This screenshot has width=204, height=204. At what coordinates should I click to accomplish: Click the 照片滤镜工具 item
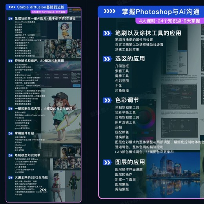(126, 122)
